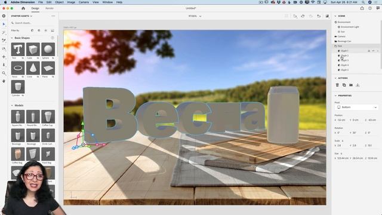Add the Cone basic shape
The height and width of the screenshot is (215, 382).
coord(33,68)
